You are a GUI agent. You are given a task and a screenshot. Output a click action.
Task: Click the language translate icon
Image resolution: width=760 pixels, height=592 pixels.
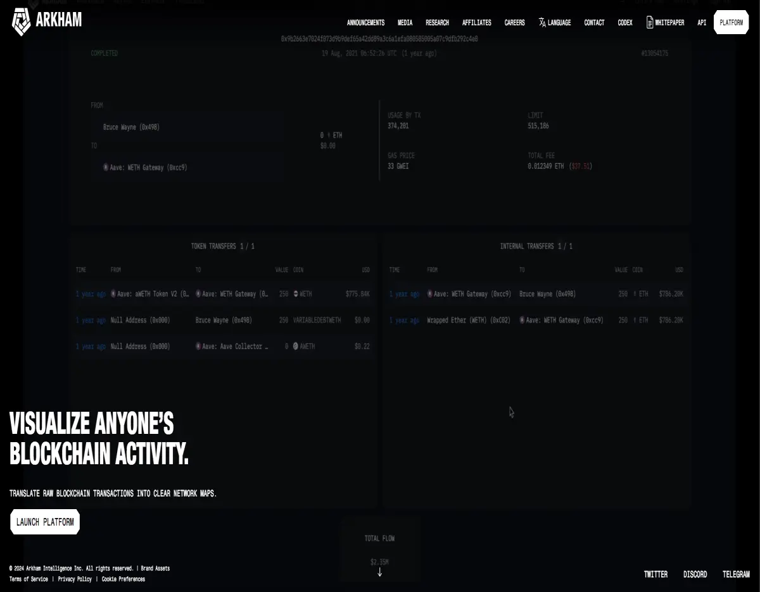click(542, 23)
